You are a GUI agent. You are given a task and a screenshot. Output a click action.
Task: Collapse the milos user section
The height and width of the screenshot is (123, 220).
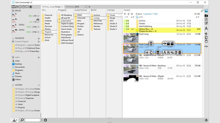tap(13, 57)
